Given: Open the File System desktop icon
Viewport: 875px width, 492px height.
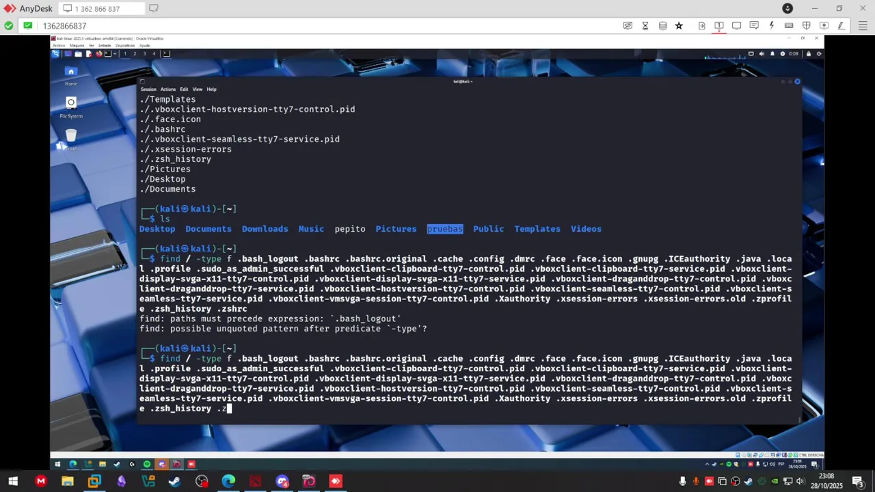Looking at the screenshot, I should click(x=70, y=107).
